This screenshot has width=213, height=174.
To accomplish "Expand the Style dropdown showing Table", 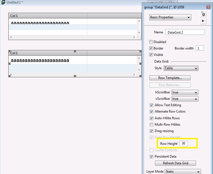I will coord(181,68).
